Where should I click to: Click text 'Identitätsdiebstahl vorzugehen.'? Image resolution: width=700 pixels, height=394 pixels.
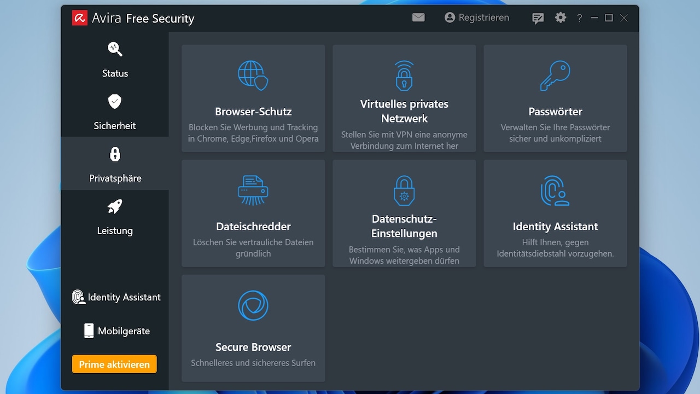coord(555,254)
